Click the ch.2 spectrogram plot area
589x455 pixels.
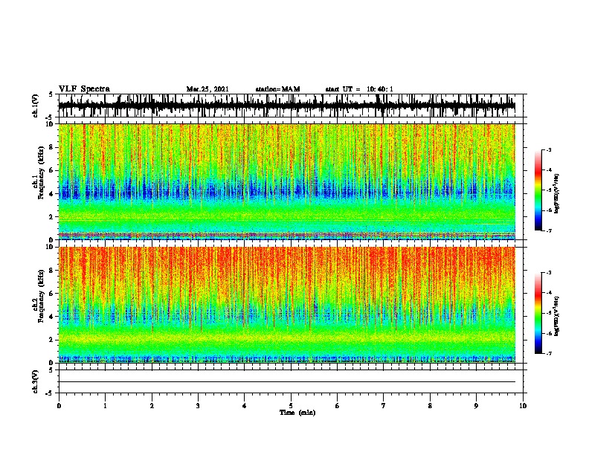[286, 305]
